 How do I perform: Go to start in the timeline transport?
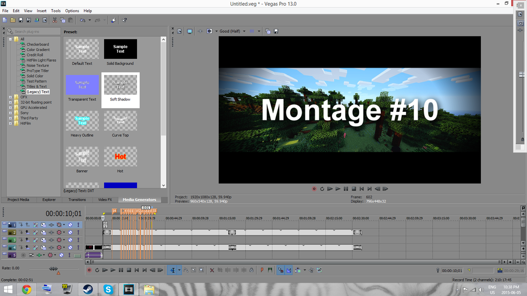tap(137, 270)
